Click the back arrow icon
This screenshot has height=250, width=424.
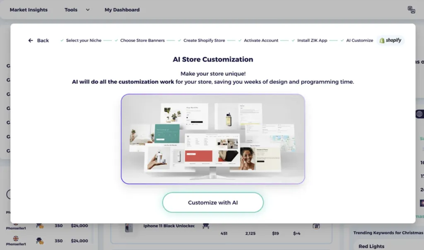coord(30,40)
